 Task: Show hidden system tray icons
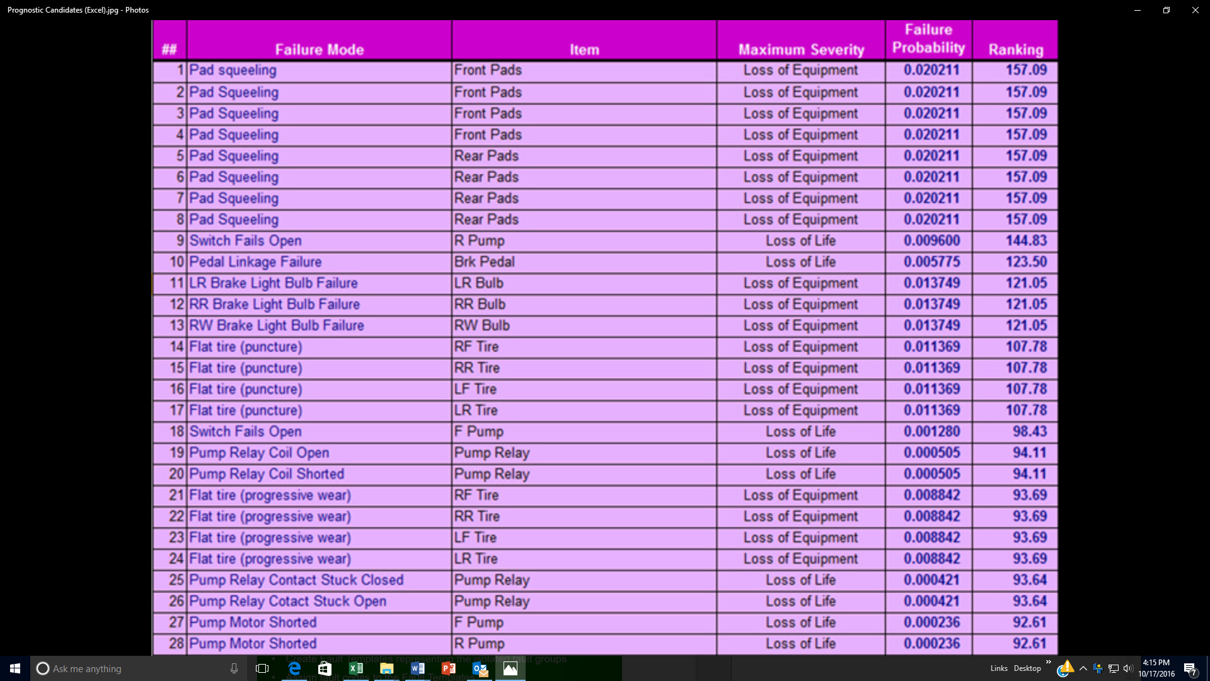click(x=1083, y=668)
